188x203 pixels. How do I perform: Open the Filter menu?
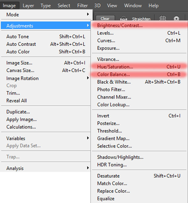click(82, 6)
